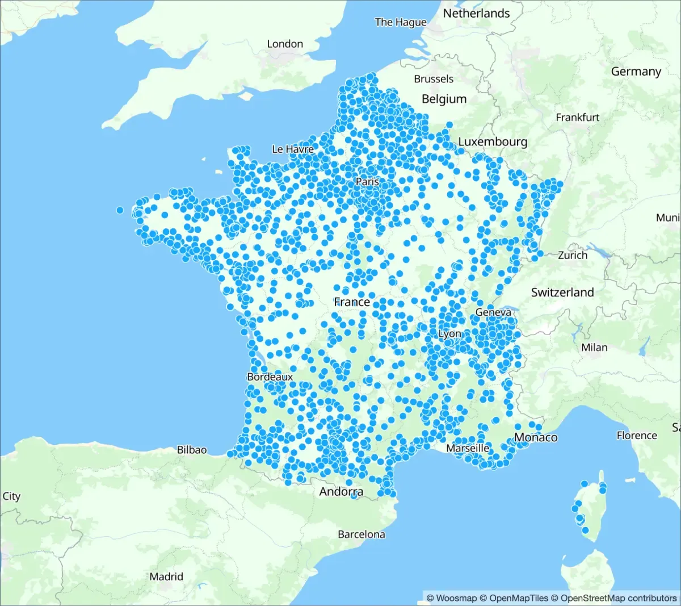Click the Geneva city label
The image size is (681, 606).
pyautogui.click(x=493, y=312)
